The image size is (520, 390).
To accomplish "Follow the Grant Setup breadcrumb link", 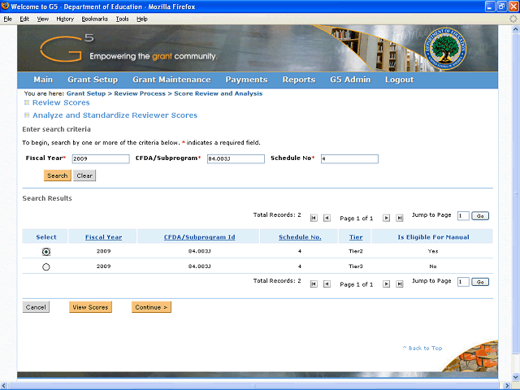I will pos(86,93).
